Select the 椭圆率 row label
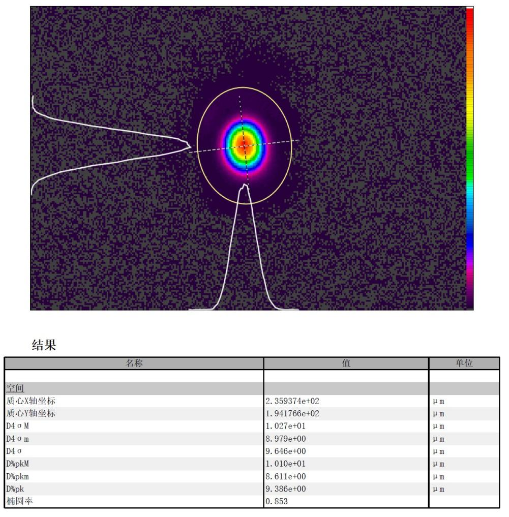The height and width of the screenshot is (517, 509). [19, 501]
